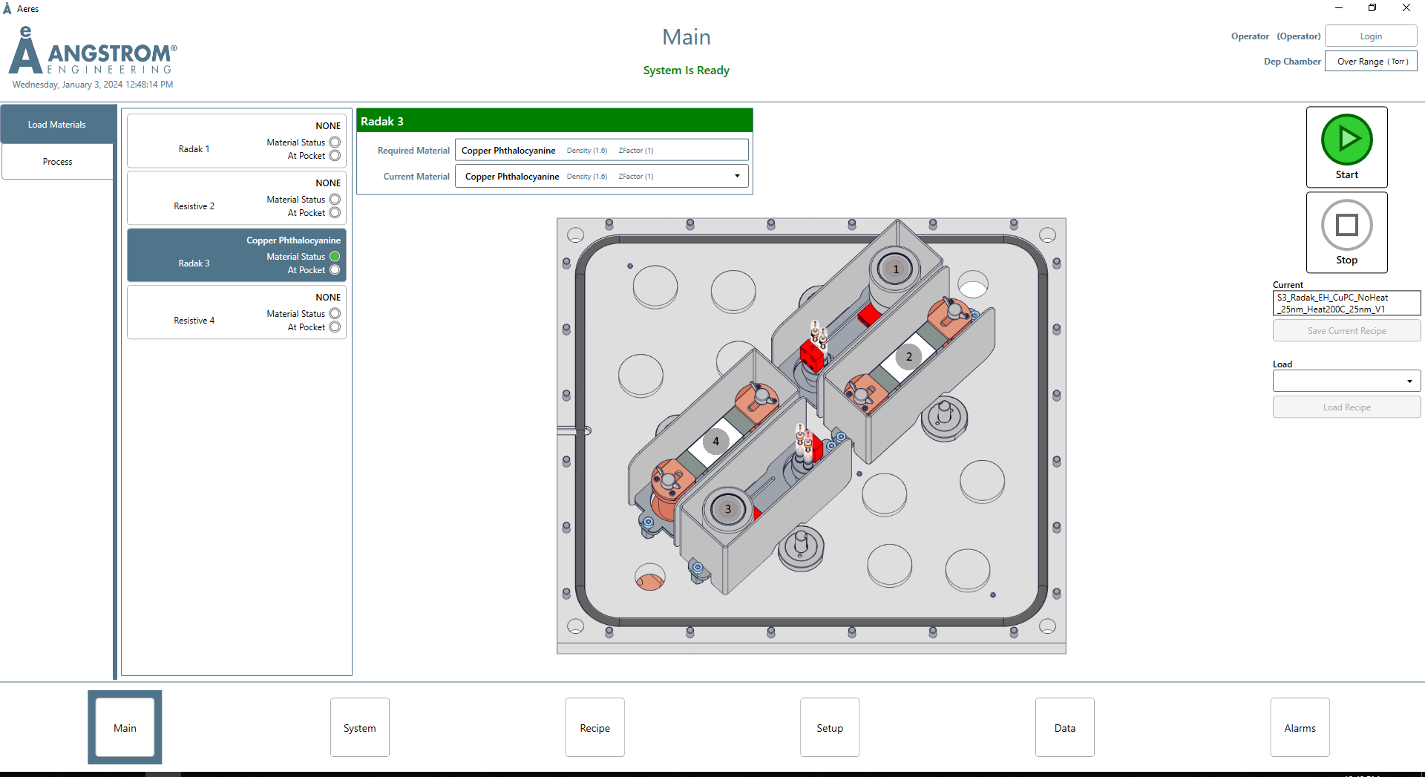Click the Login button

click(1370, 36)
